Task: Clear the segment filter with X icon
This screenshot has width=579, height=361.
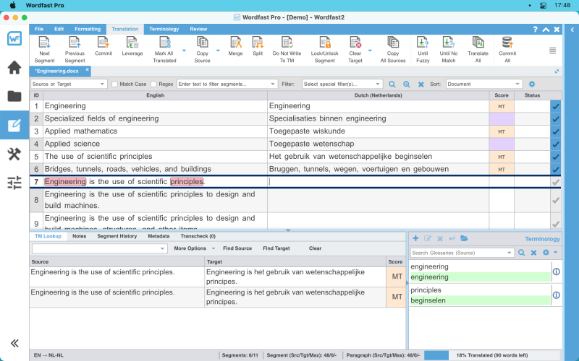Action: [x=420, y=84]
